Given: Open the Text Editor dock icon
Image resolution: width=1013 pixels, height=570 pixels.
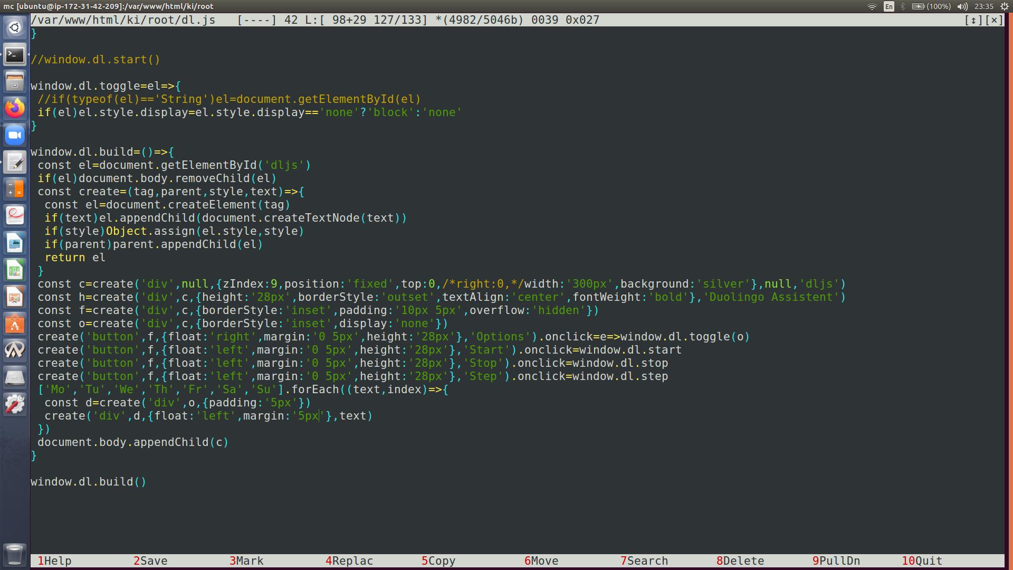Looking at the screenshot, I should (15, 163).
